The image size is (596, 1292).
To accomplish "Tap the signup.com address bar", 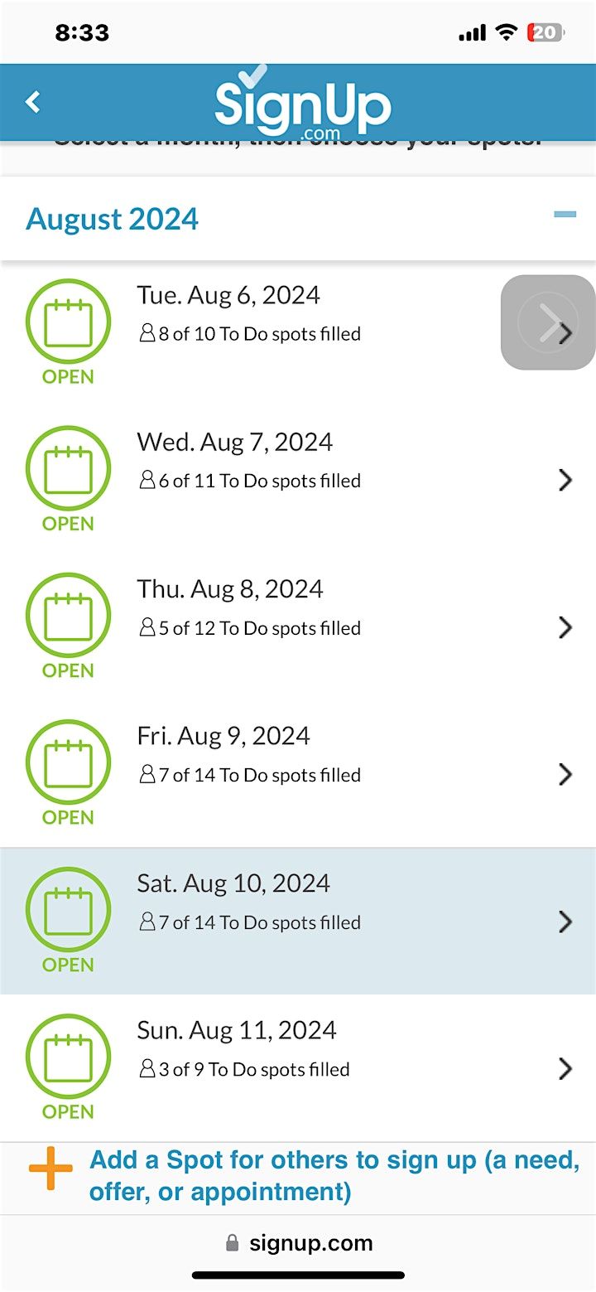I will (x=300, y=1243).
